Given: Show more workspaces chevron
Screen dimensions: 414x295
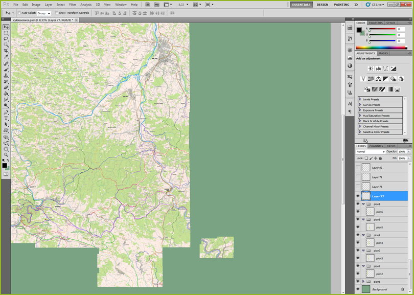Looking at the screenshot, I should (x=356, y=5).
